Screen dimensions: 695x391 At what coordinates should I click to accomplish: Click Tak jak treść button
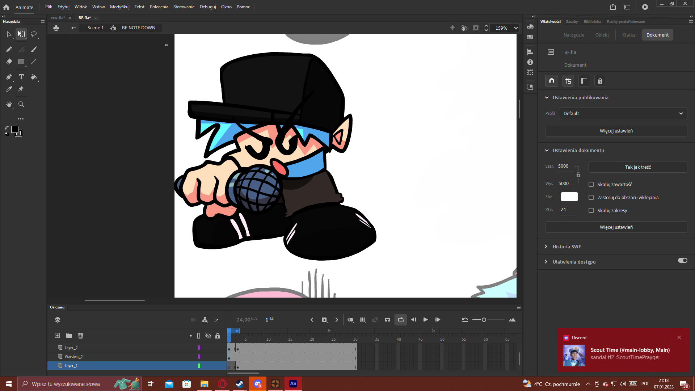click(x=638, y=167)
